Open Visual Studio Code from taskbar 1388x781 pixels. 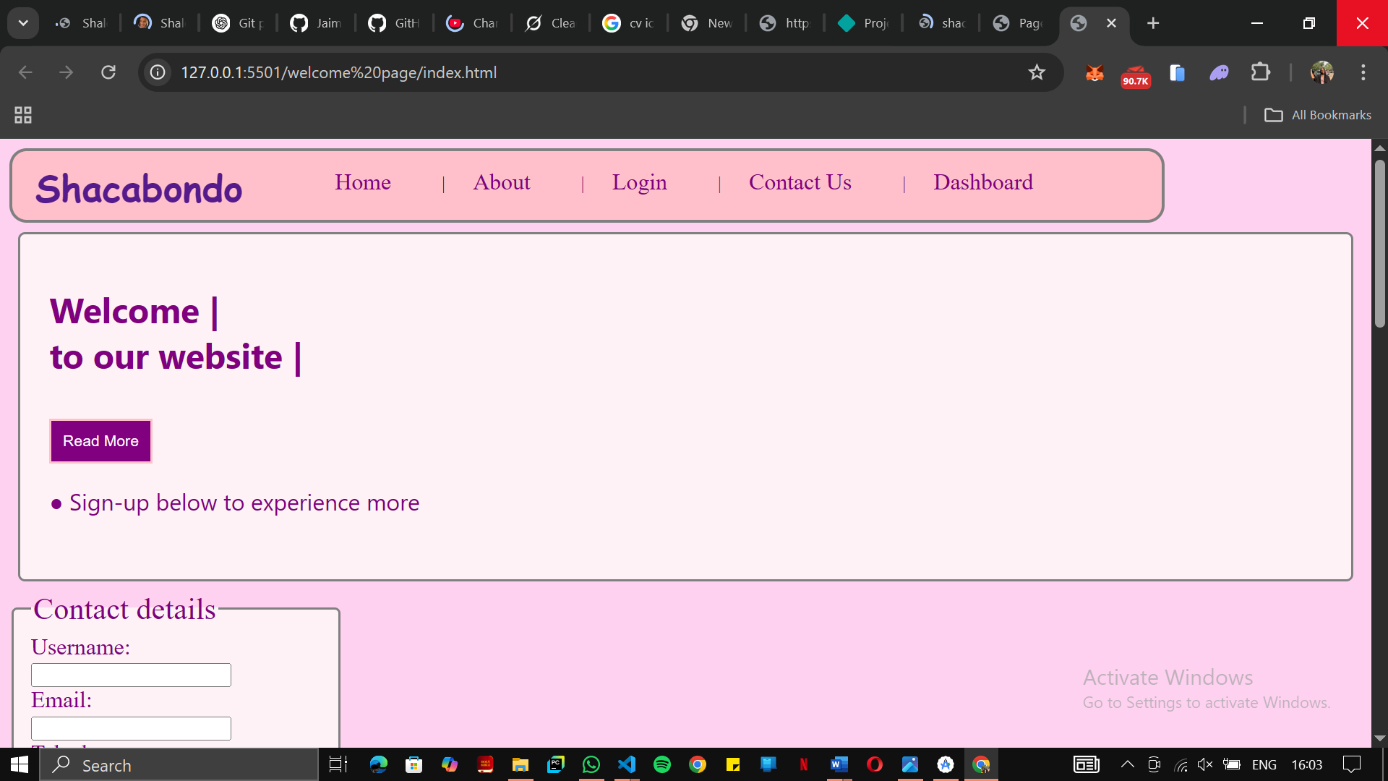pyautogui.click(x=627, y=764)
